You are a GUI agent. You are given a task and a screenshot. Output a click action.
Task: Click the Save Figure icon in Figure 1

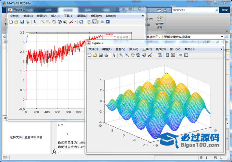pos(22,22)
